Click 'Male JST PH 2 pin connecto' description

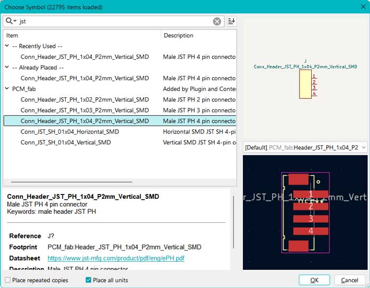199,99
